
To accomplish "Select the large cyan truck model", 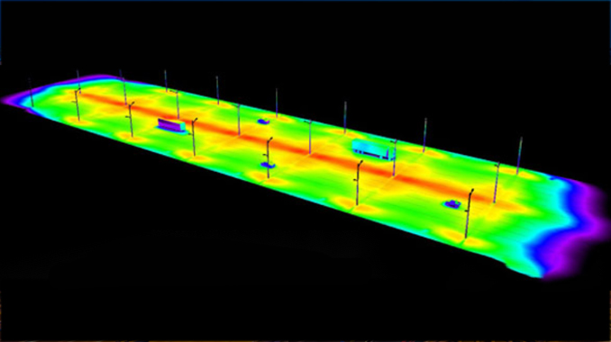I will click(373, 149).
